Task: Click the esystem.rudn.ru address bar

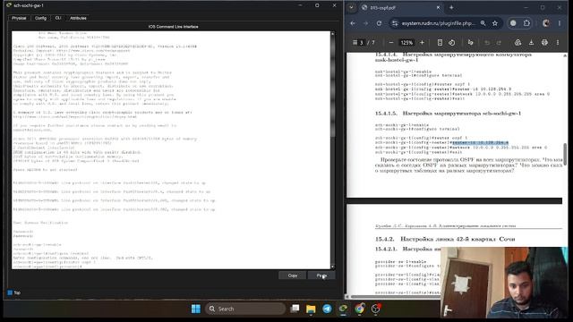Action: tap(439, 23)
